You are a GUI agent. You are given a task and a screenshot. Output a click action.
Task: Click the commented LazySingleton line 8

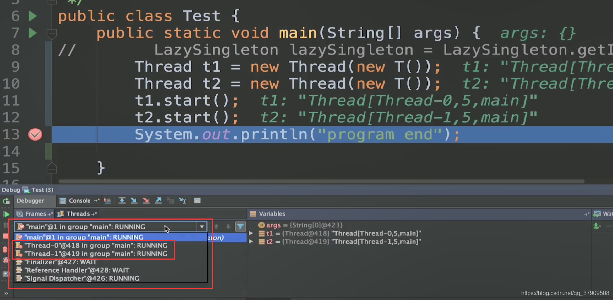(335, 50)
